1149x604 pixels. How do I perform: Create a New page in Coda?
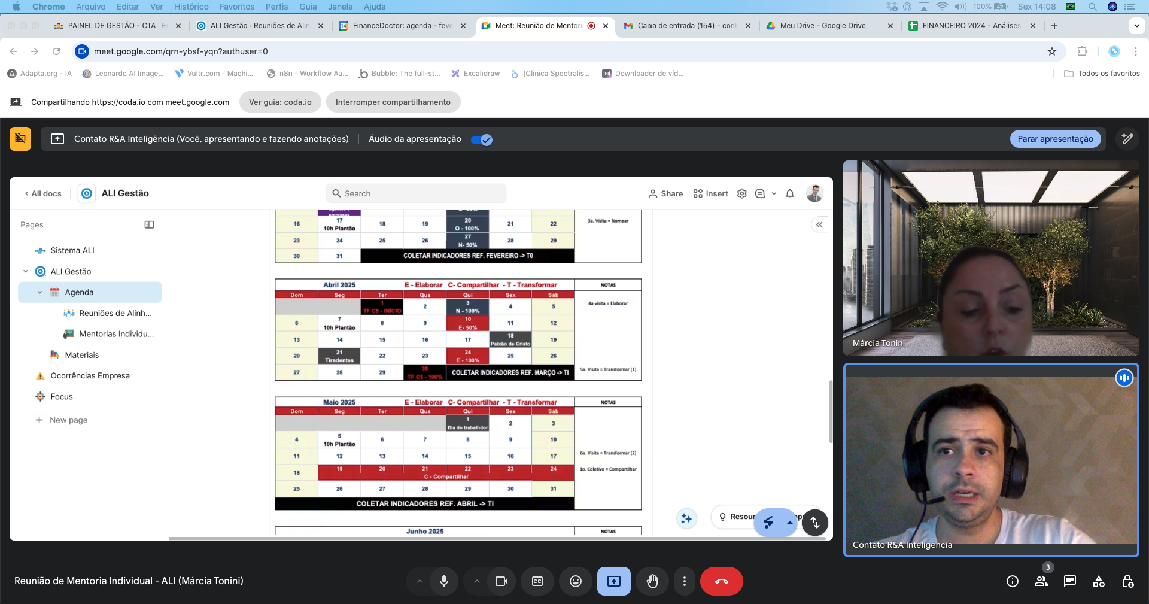tap(62, 420)
